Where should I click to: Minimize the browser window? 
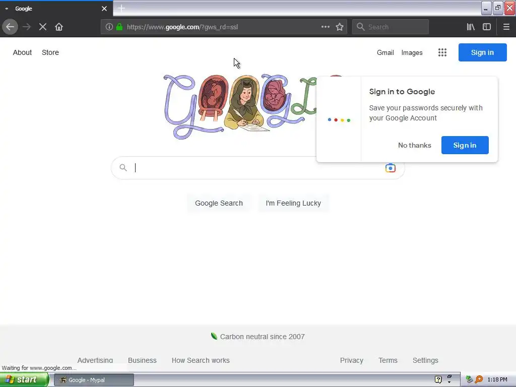486,8
